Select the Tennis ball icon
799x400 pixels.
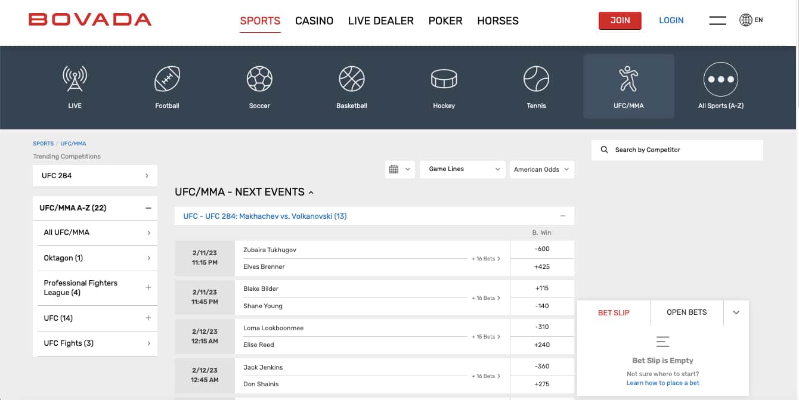[536, 79]
